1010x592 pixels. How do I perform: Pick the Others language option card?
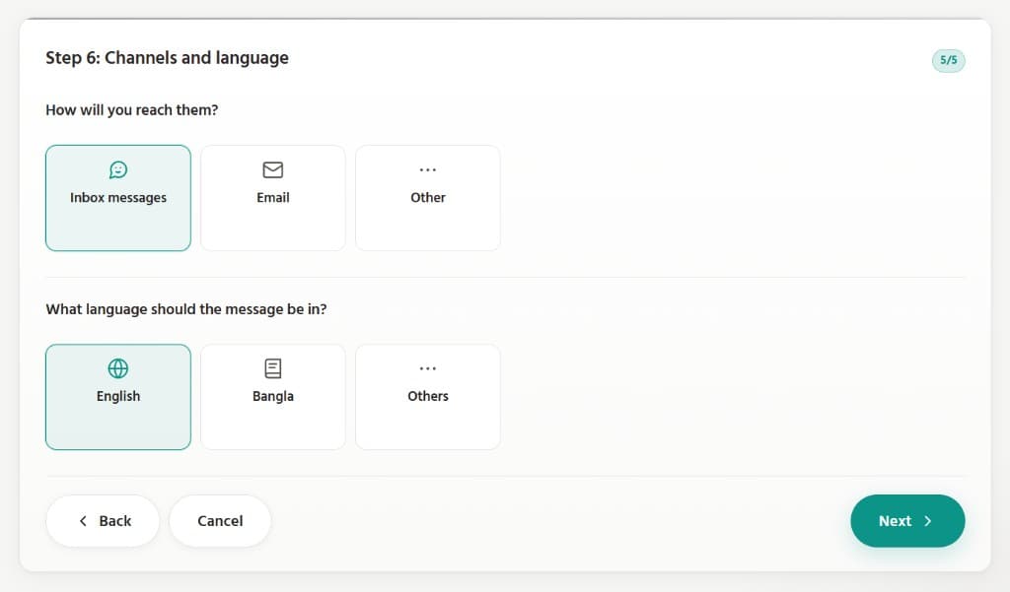428,397
